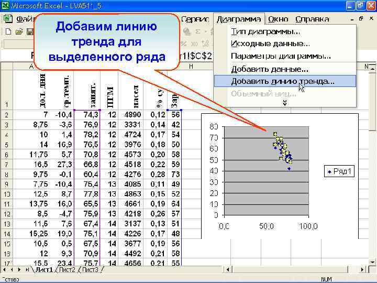The height and width of the screenshot is (283, 377).
Task: Expand full Диаграмма menu with double chevron
Action: [285, 103]
